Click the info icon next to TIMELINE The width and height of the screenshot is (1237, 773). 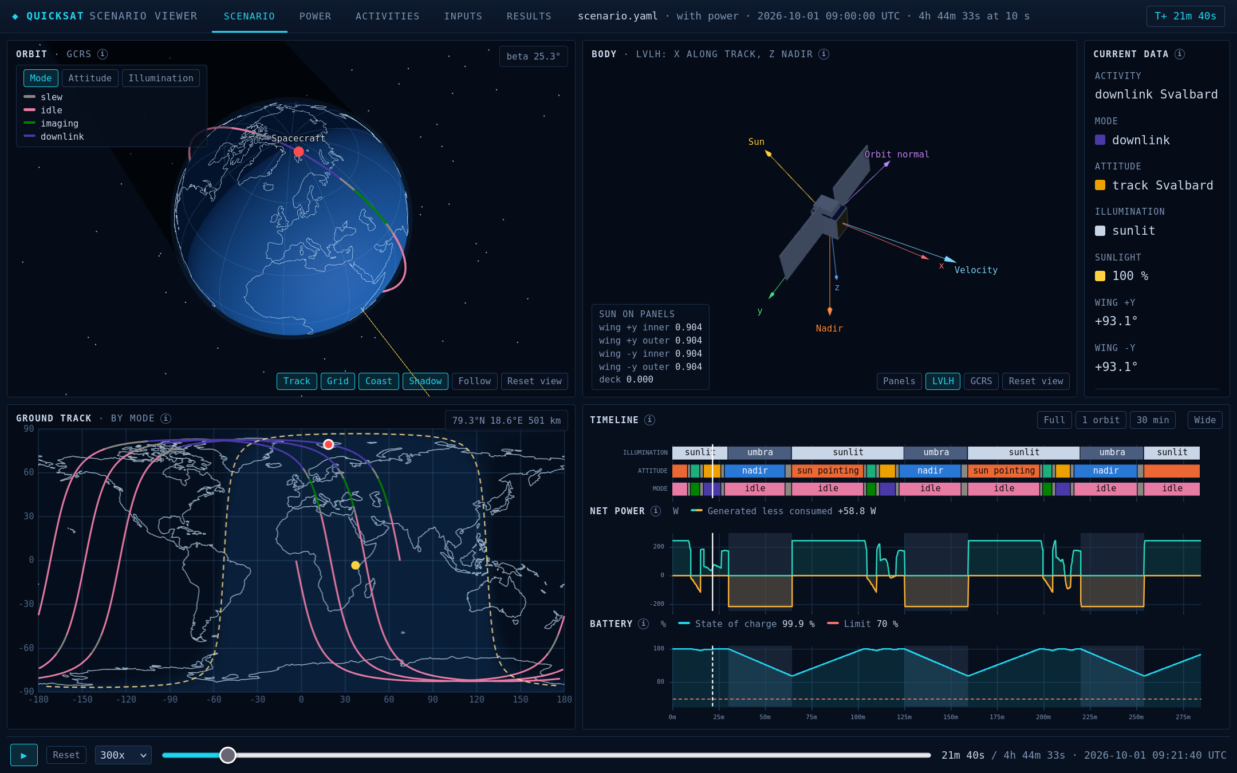[649, 420]
